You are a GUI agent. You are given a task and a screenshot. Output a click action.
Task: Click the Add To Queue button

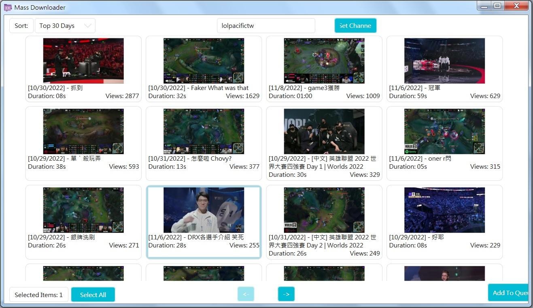pos(508,293)
